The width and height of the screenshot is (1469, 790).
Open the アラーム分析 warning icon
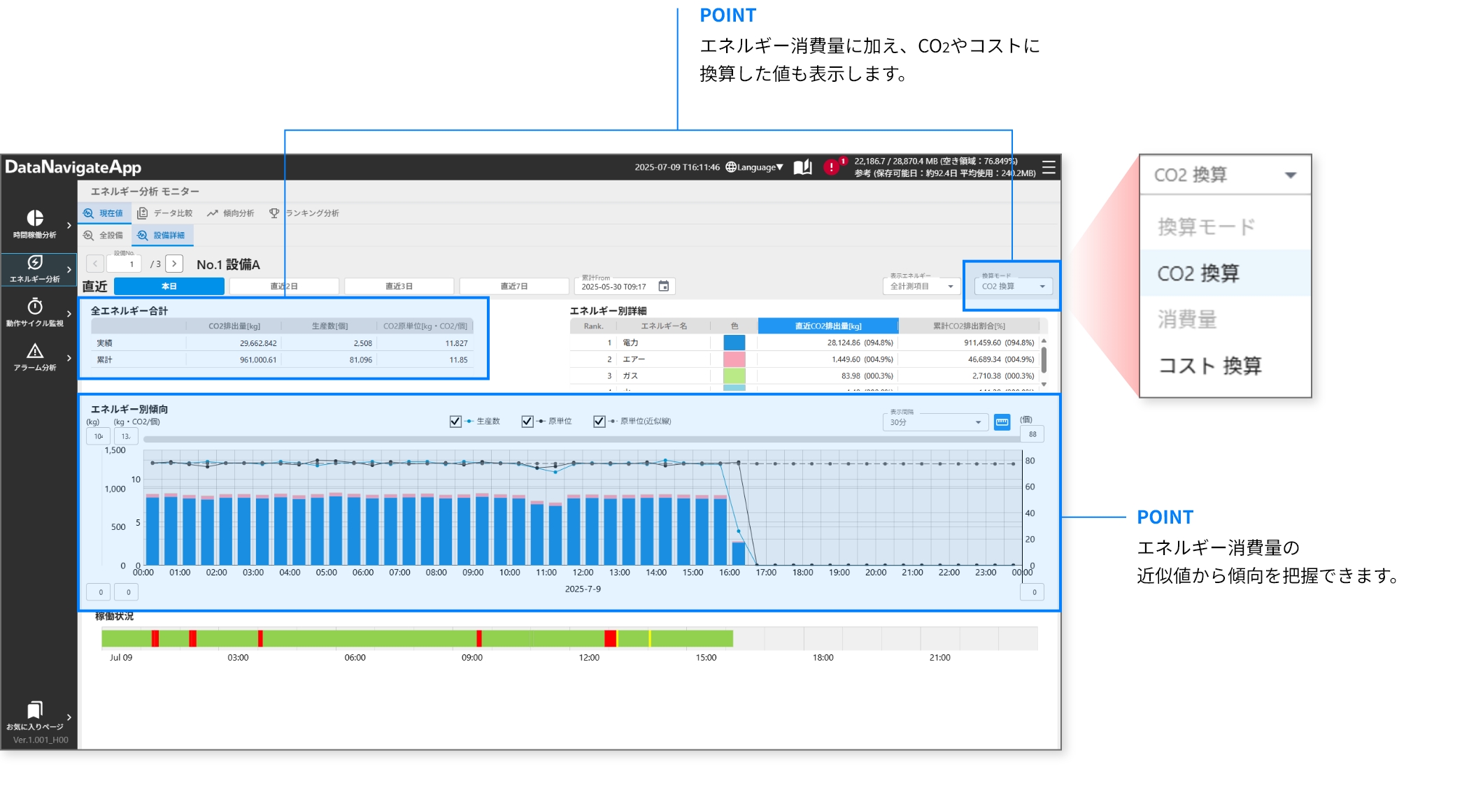click(35, 351)
